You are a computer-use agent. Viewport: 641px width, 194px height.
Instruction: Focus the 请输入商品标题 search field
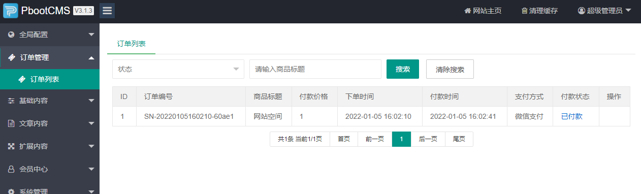coord(315,69)
